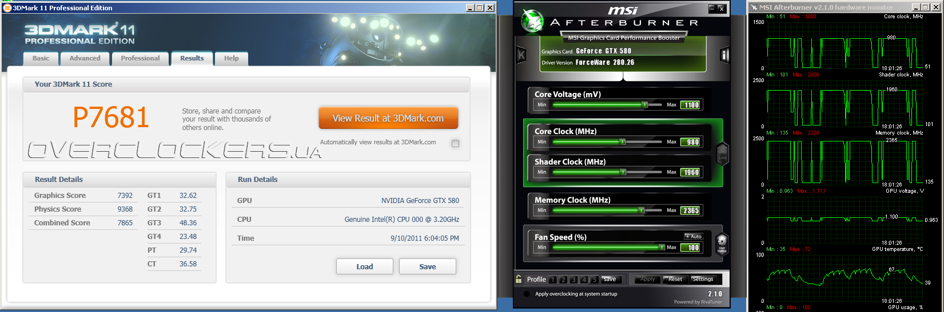Open the information (i) panel in Afterburner
This screenshot has width=944, height=312.
point(725,55)
